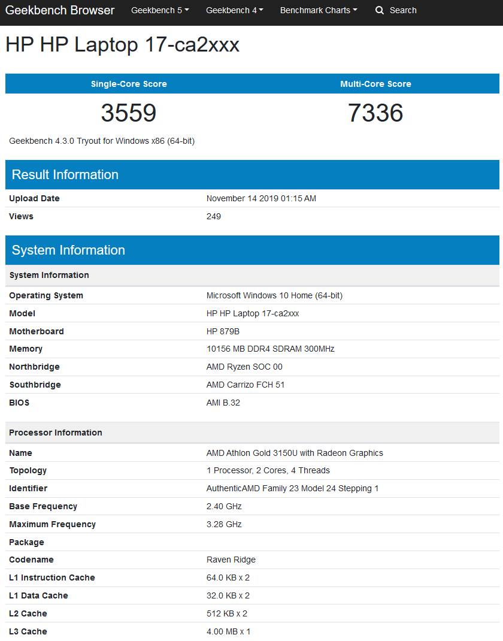Click the Package row label
Image resolution: width=503 pixels, height=641 pixels.
pos(26,543)
